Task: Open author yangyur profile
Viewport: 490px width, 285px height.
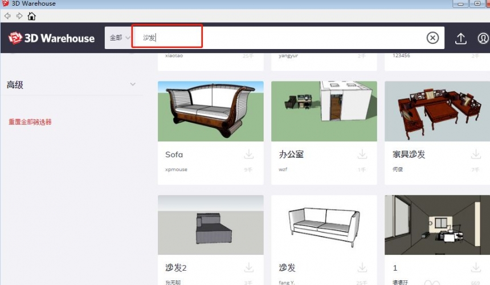Action: (x=288, y=56)
